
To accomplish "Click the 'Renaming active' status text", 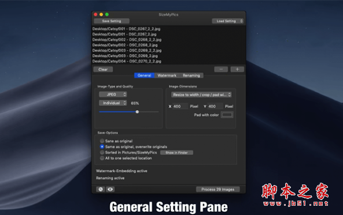I will tap(110, 178).
